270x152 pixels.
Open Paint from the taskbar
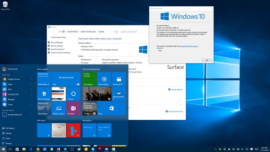[x=79, y=149]
